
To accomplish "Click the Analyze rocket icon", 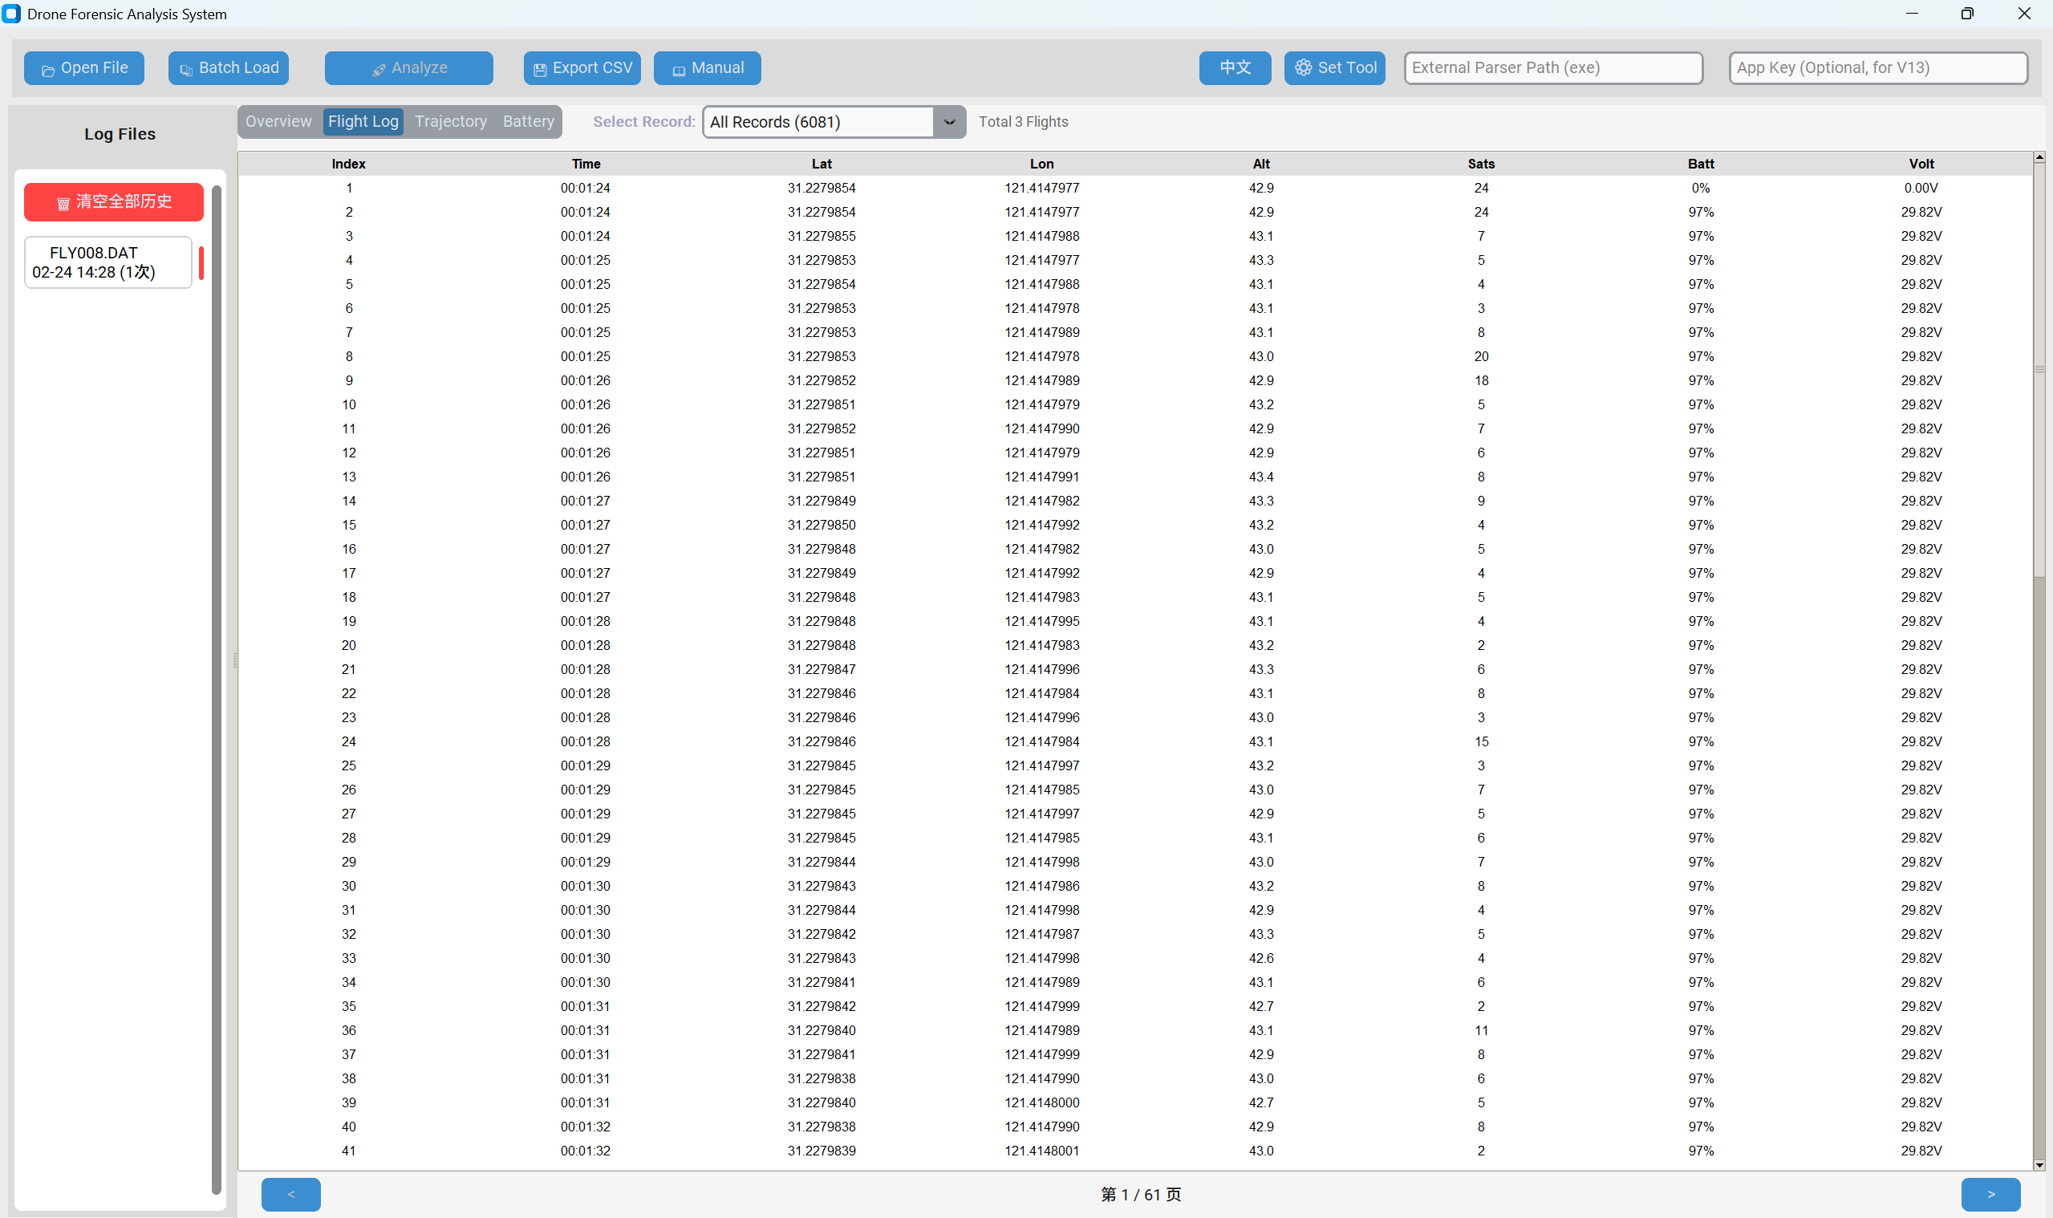I will 379,70.
